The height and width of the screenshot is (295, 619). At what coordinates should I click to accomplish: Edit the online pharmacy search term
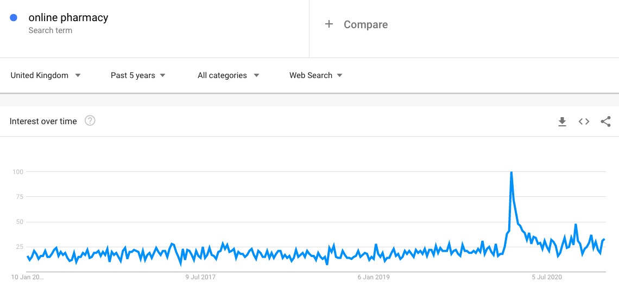(x=68, y=18)
